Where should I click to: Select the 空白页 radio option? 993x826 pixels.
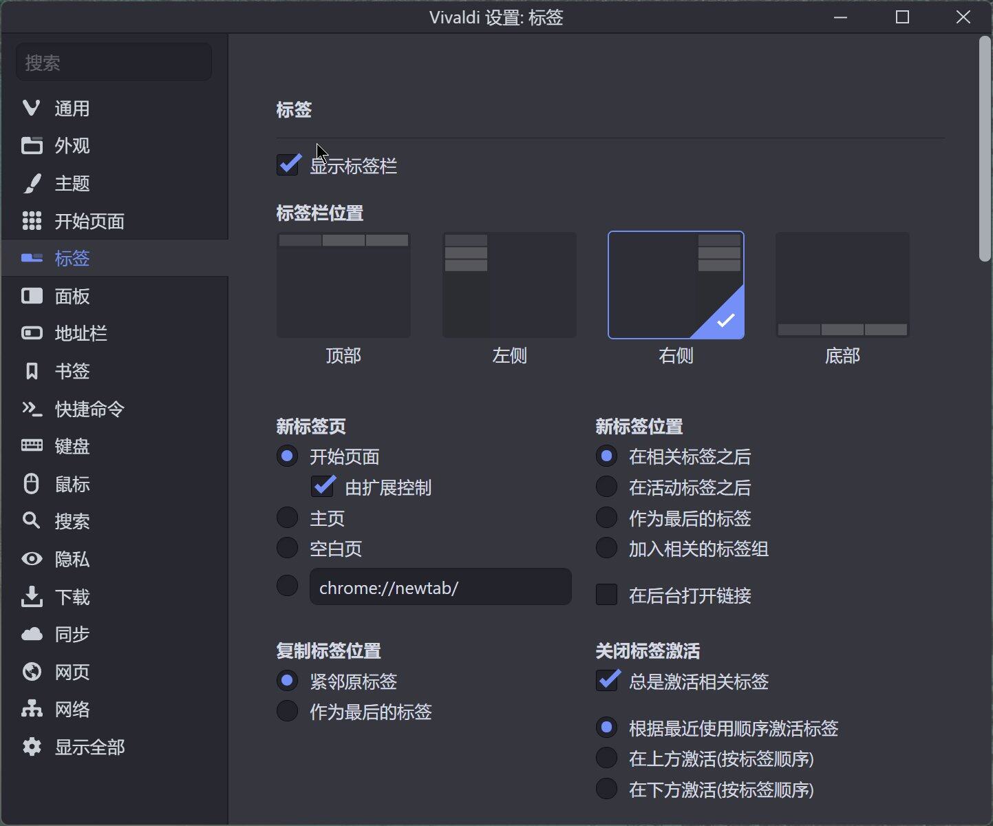click(x=287, y=548)
